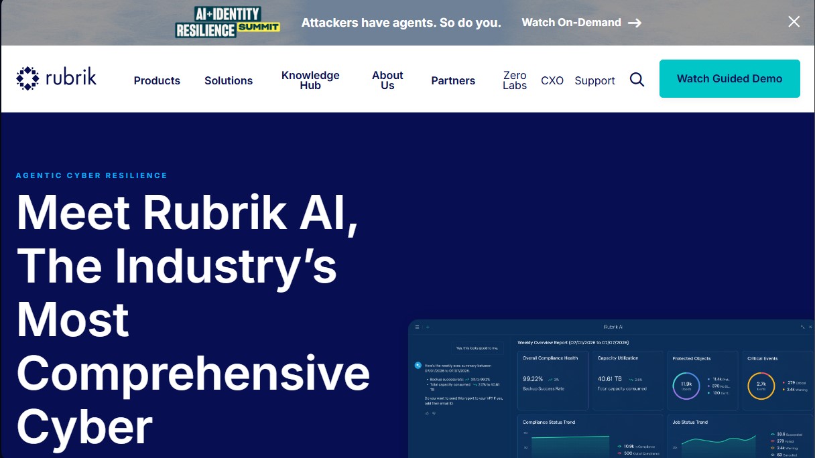Image resolution: width=815 pixels, height=458 pixels.
Task: Click the AI+Identity Resilience Summit badge
Action: click(x=227, y=22)
